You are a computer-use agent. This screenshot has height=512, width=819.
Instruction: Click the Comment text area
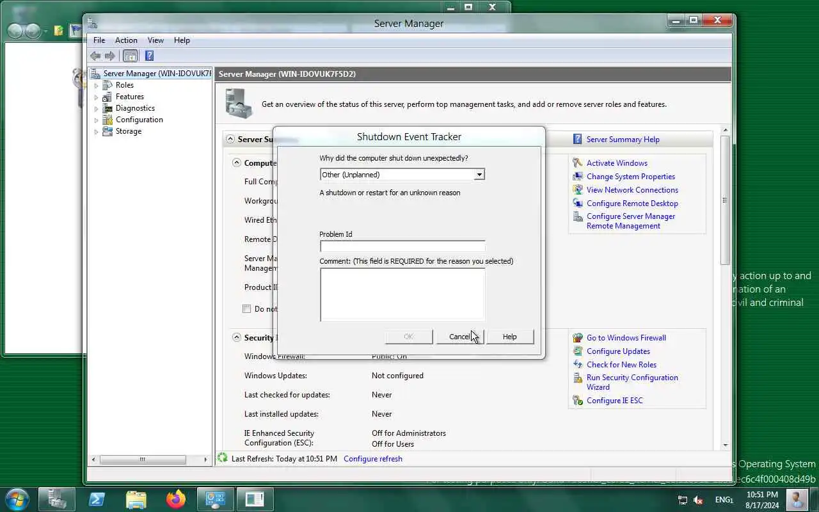pos(402,294)
